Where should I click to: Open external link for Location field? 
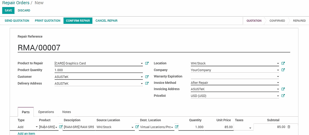283,64
